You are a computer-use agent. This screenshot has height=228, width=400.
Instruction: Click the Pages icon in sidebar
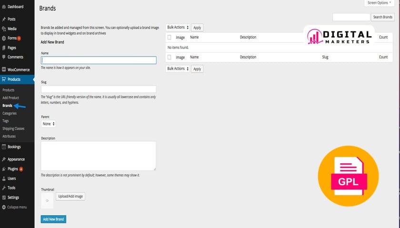tap(4, 47)
